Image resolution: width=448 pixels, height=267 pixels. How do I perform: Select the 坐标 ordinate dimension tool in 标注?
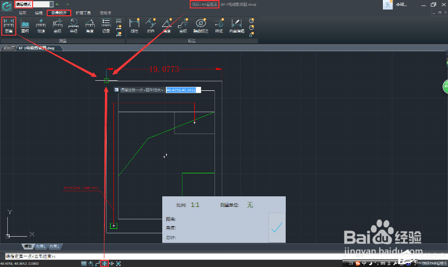coord(183,25)
